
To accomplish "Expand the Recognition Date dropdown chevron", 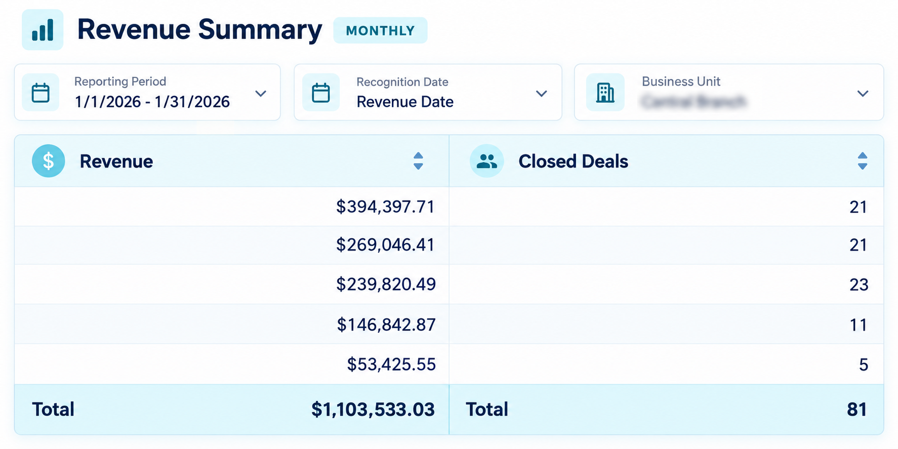I will click(x=542, y=93).
